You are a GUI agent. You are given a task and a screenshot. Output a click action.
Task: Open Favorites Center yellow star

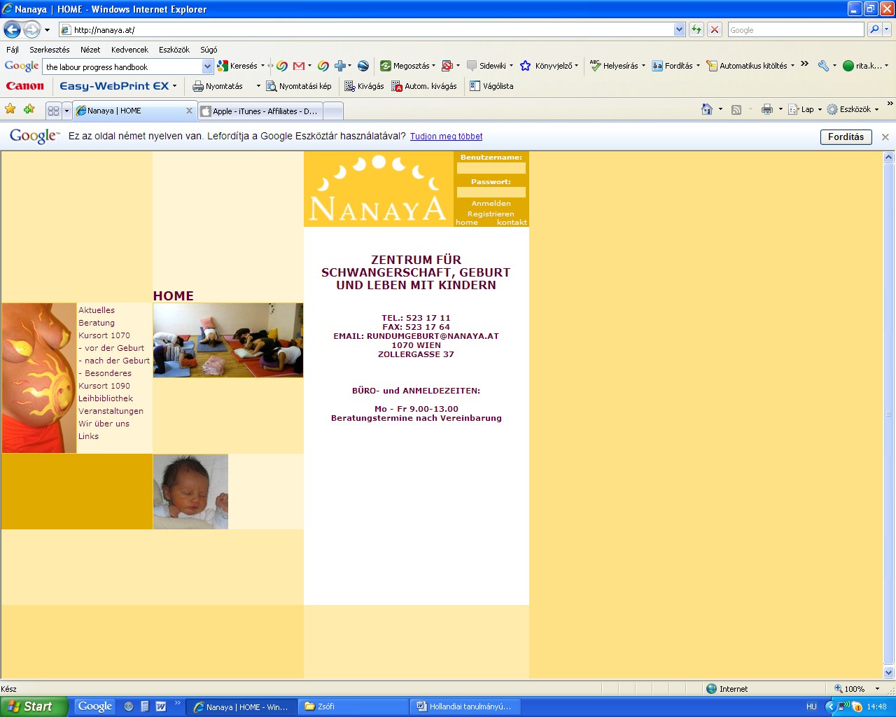coord(10,109)
